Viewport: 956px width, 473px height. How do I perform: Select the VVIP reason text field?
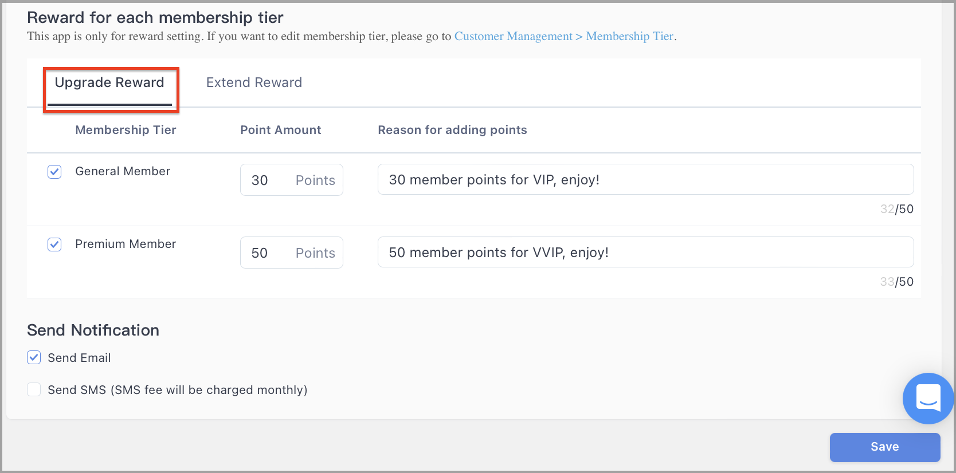coord(645,252)
